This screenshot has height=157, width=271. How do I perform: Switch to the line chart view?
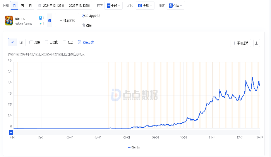click(x=12, y=42)
